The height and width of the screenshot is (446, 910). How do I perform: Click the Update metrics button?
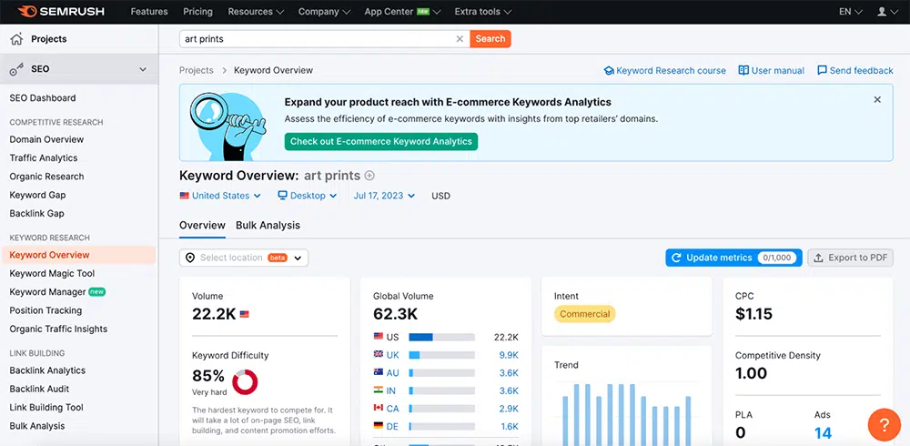pos(733,258)
